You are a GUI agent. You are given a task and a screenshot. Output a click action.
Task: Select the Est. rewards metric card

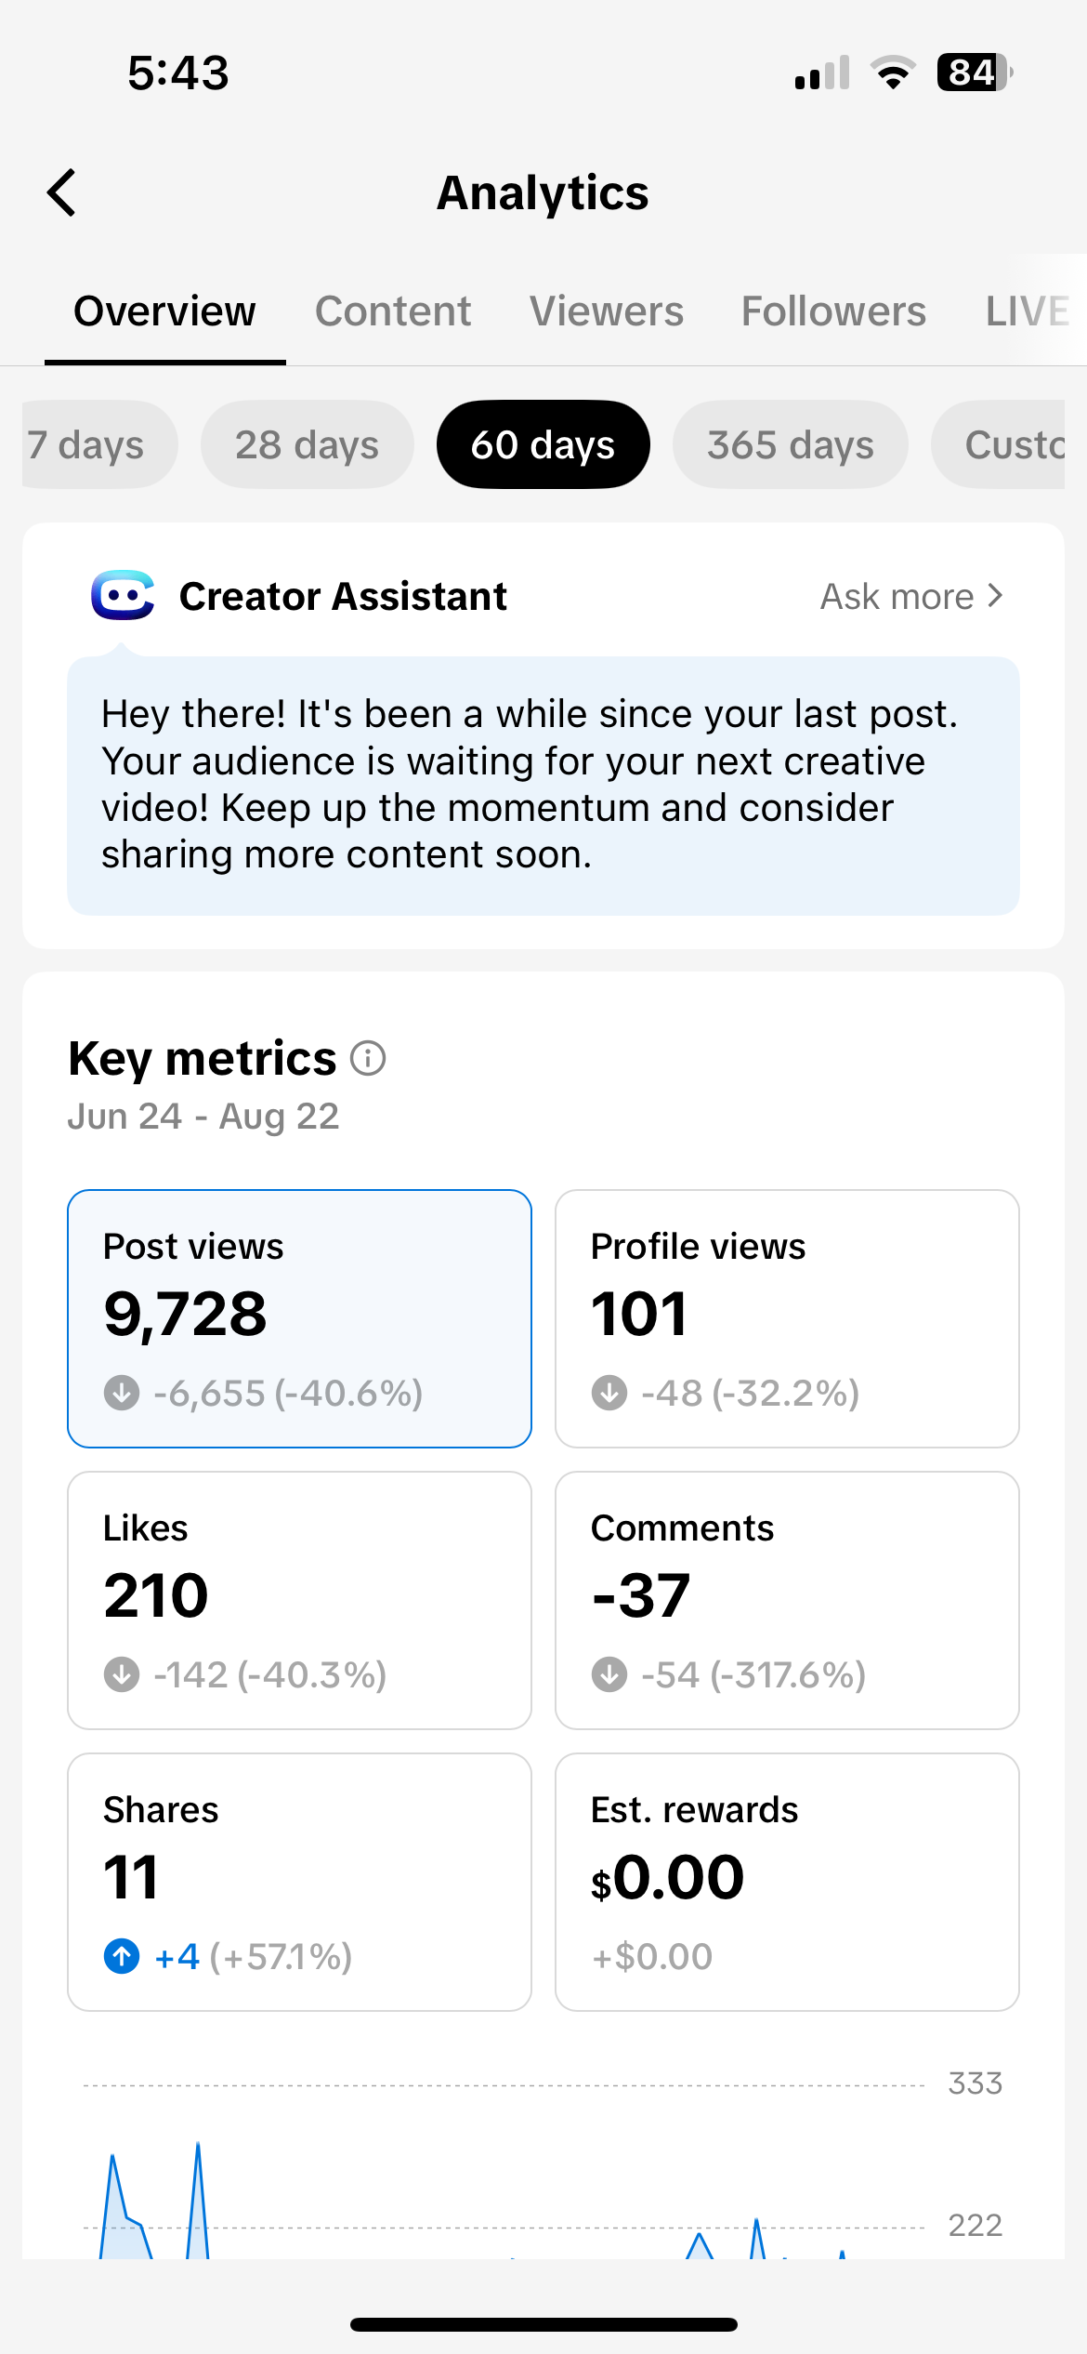tap(787, 1882)
